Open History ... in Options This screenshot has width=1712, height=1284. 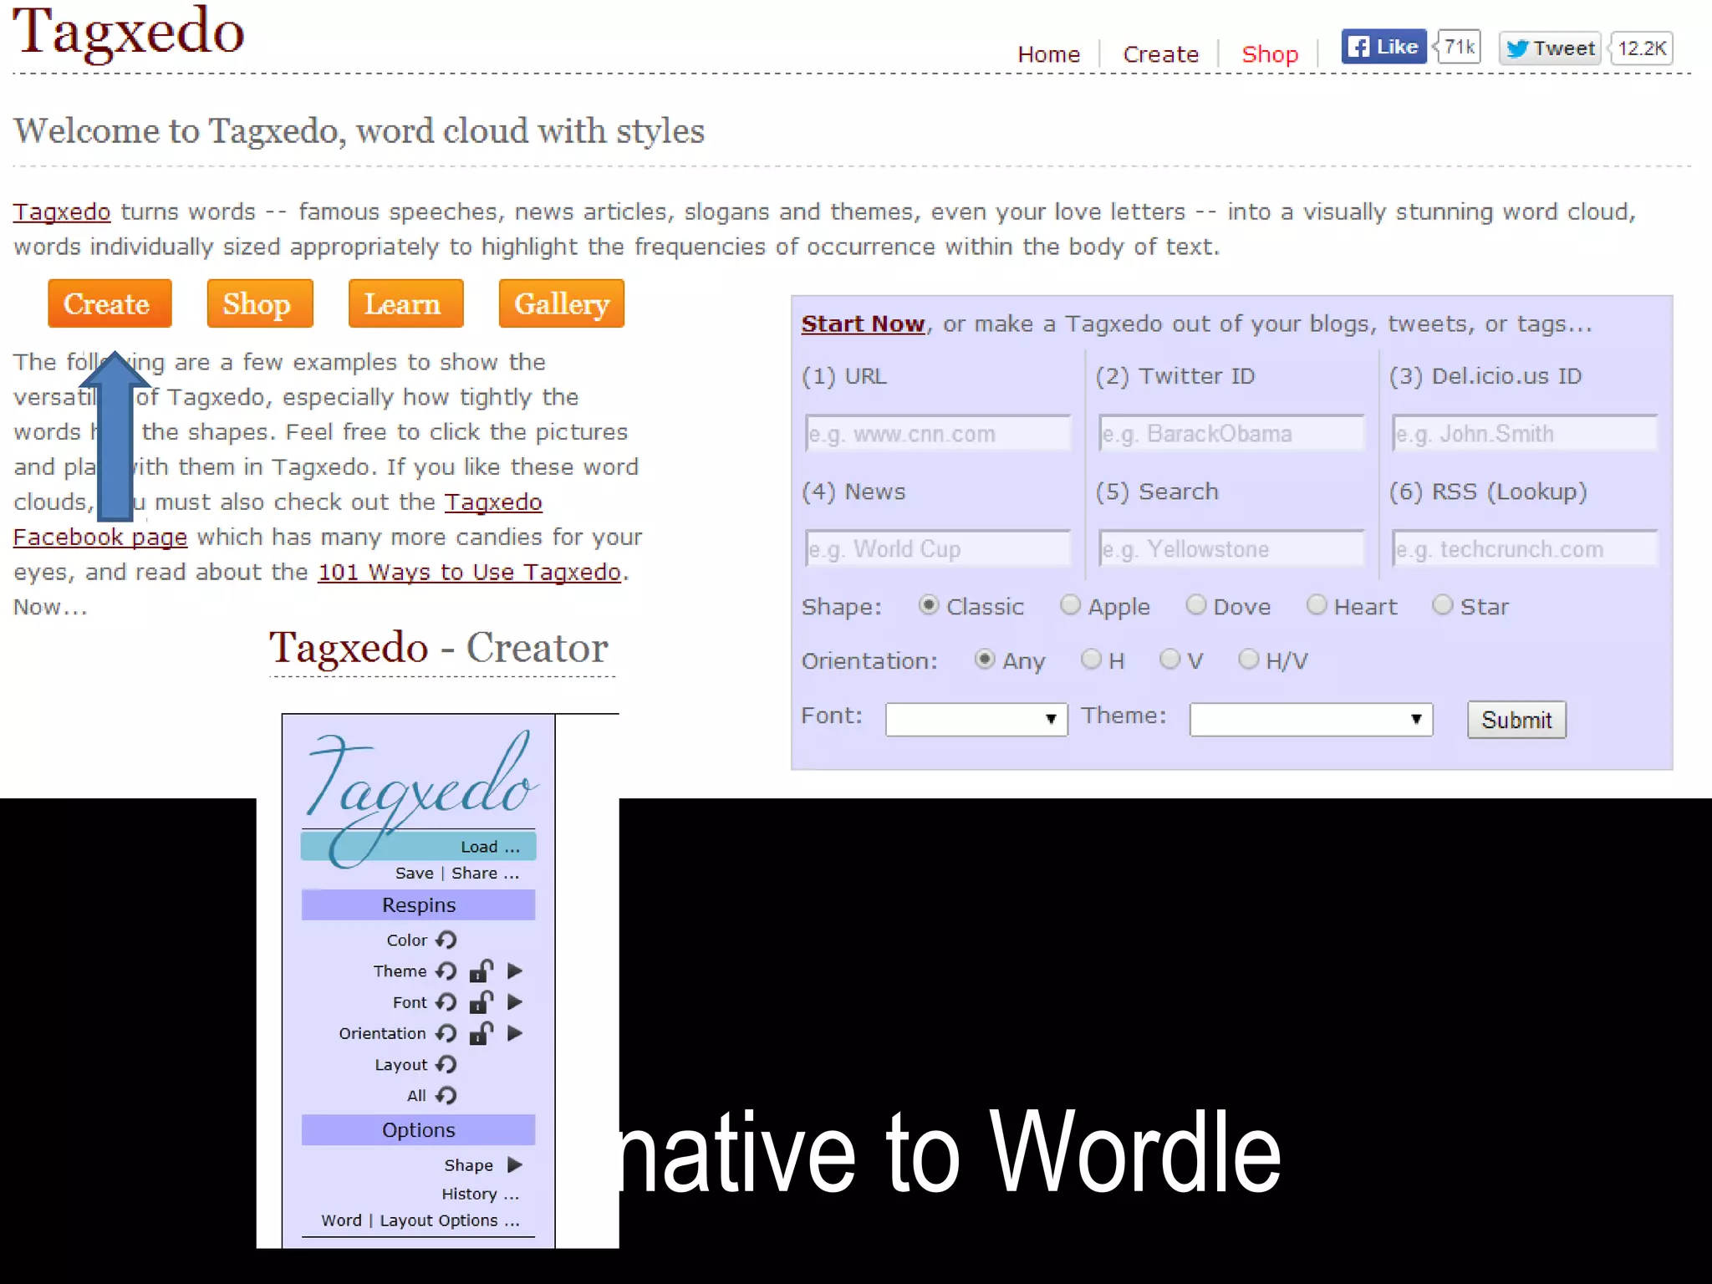click(480, 1194)
